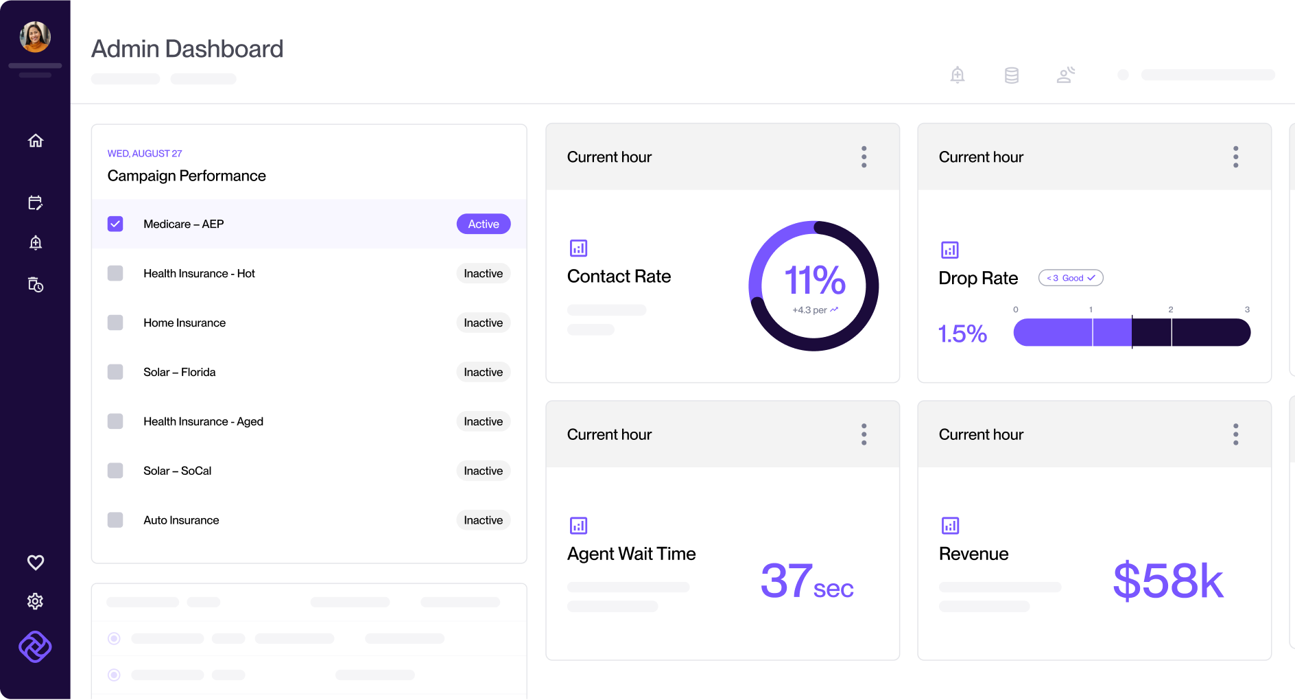Open the calendar edit sidebar icon
Screen dimensions: 1295x700
[x=36, y=202]
